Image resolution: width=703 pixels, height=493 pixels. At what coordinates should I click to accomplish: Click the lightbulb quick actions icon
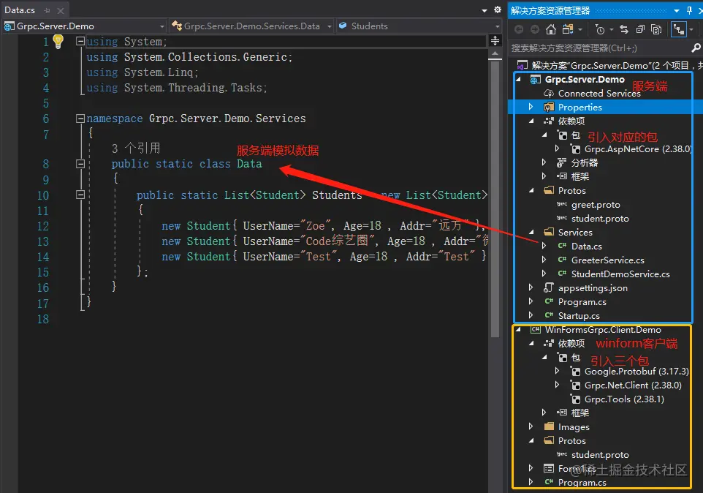(58, 42)
